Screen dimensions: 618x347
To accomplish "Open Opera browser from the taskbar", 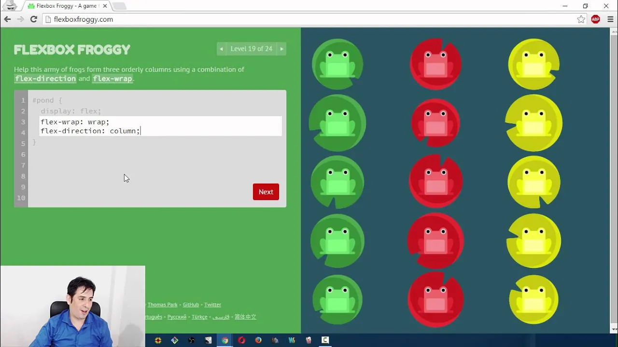I will [241, 340].
